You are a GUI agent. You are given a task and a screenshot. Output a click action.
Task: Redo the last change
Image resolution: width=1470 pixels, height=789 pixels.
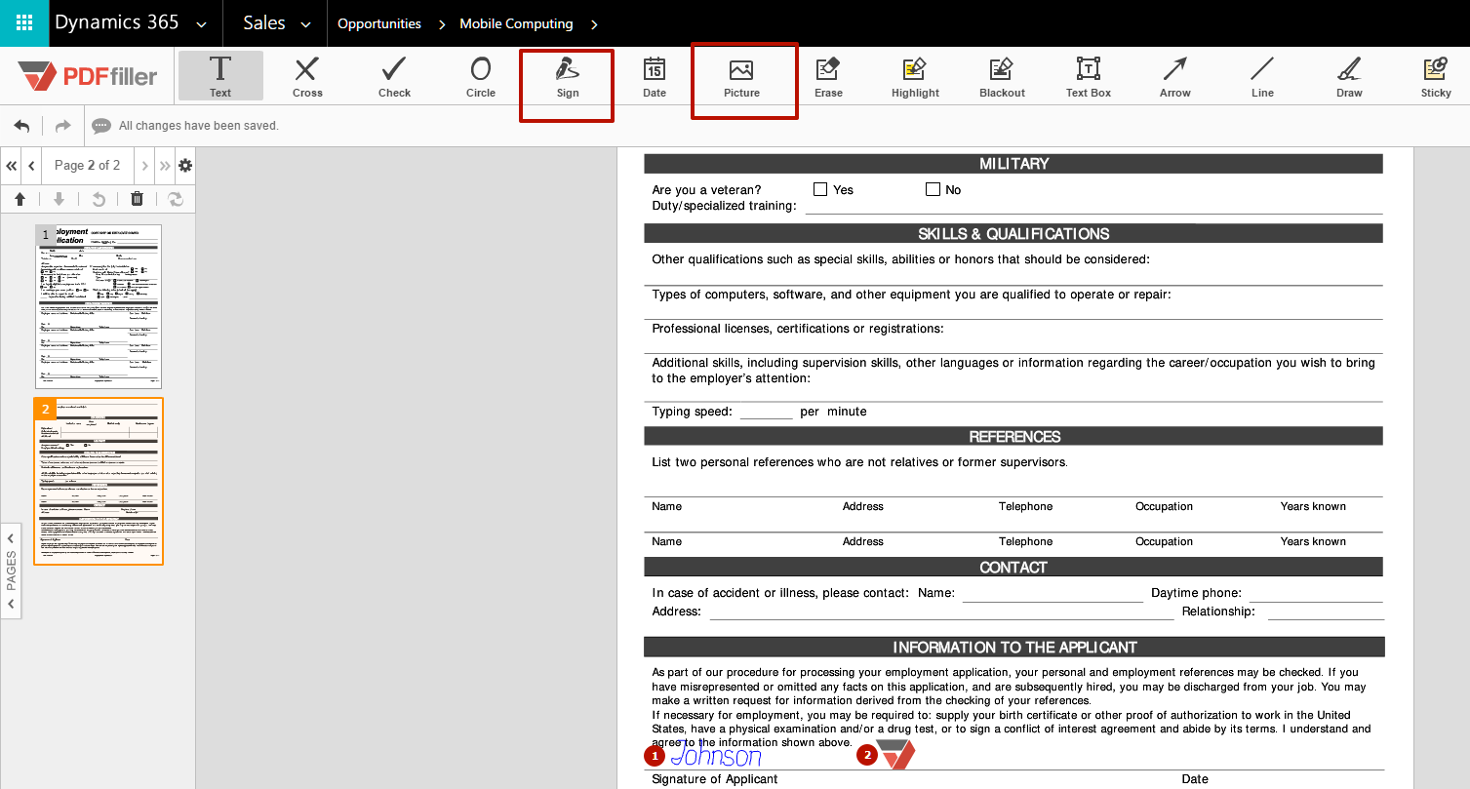62,126
